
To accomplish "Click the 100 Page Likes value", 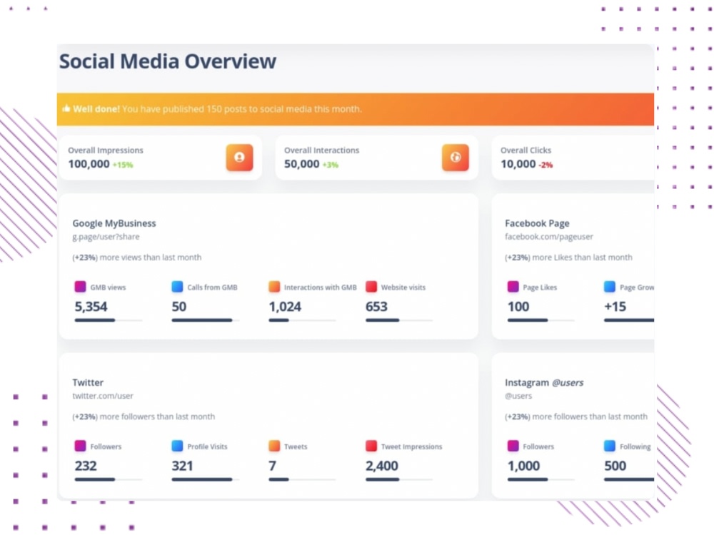I will [518, 307].
